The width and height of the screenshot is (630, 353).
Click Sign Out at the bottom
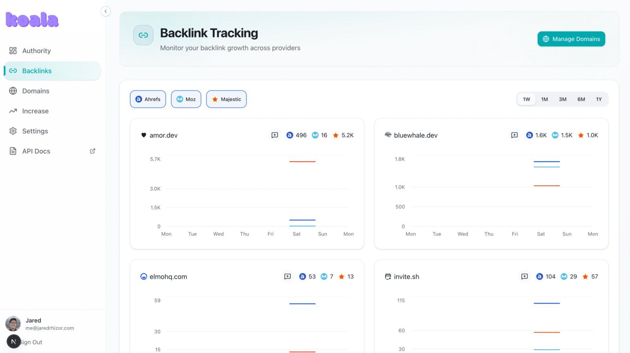(30, 342)
